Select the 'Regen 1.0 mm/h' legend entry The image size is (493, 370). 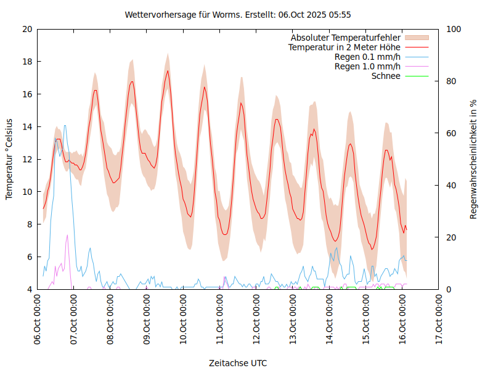(x=367, y=67)
